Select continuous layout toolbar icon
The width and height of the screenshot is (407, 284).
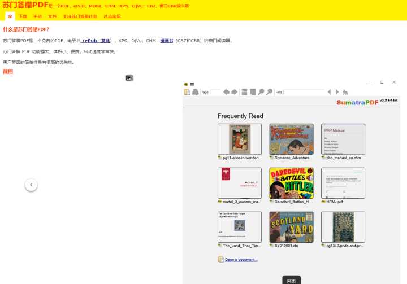(x=244, y=92)
